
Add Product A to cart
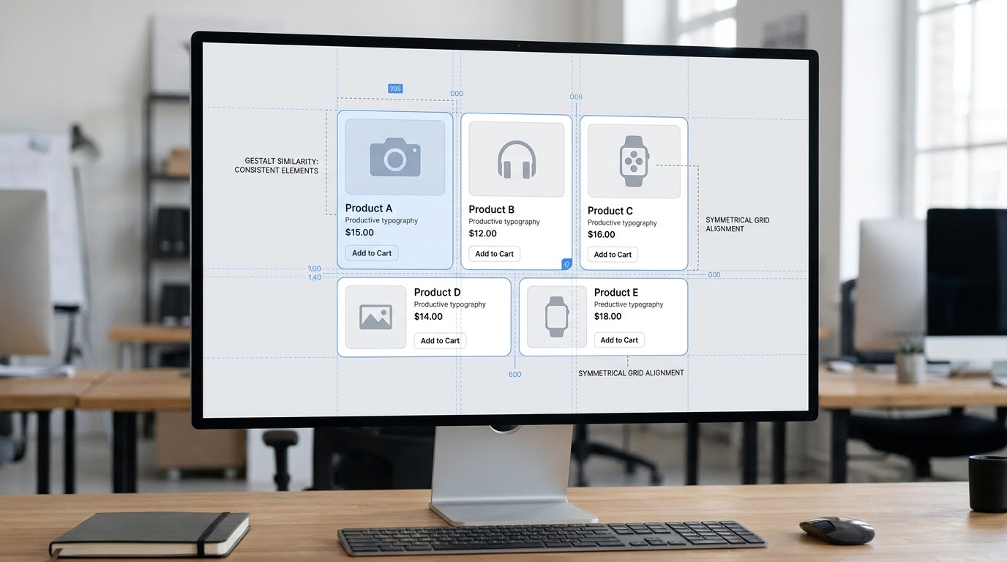[372, 253]
